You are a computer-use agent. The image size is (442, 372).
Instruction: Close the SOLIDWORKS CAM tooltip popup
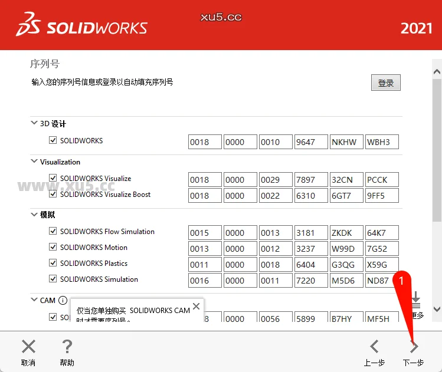[196, 307]
